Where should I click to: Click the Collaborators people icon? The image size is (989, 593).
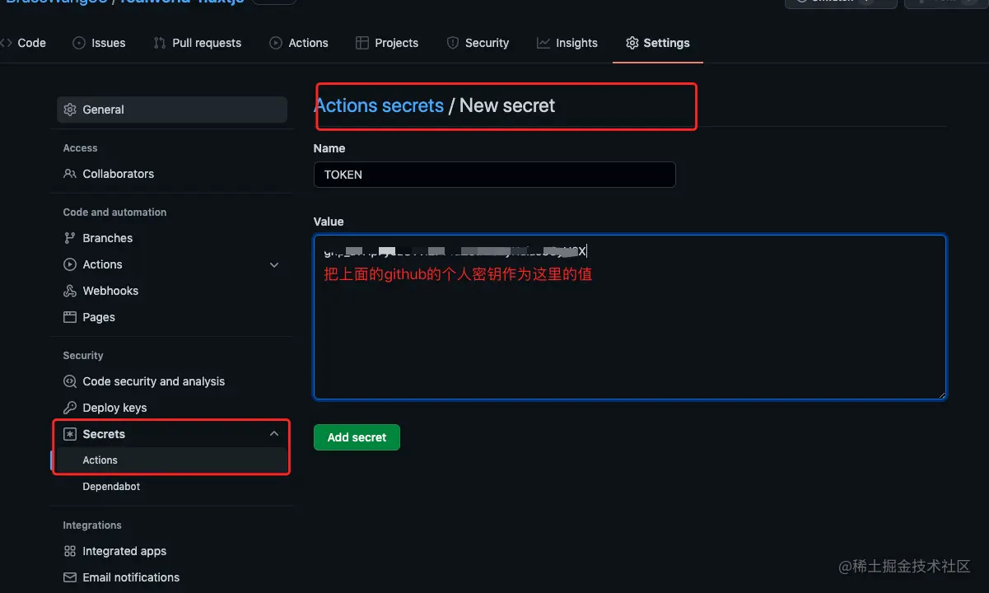tap(70, 174)
